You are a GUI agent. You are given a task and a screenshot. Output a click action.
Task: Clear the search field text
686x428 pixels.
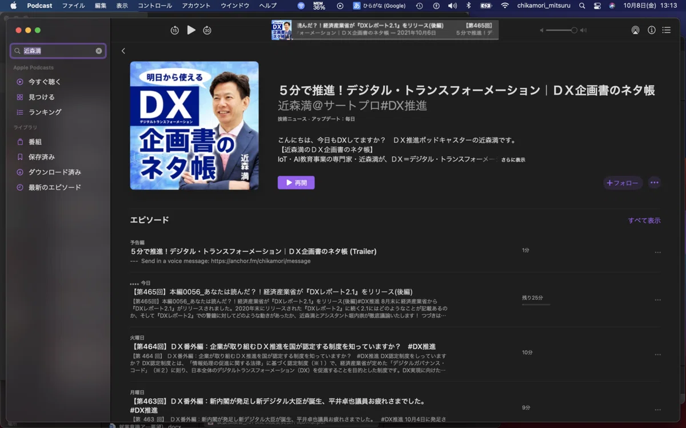(x=99, y=51)
